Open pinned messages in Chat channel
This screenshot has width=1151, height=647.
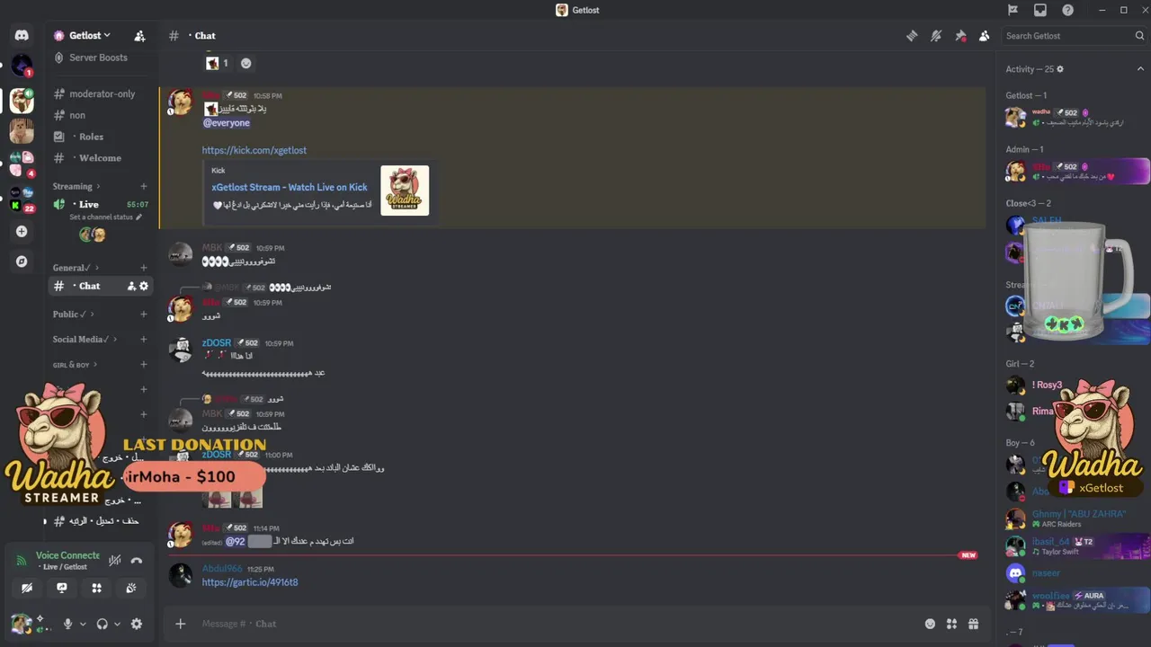coord(960,36)
